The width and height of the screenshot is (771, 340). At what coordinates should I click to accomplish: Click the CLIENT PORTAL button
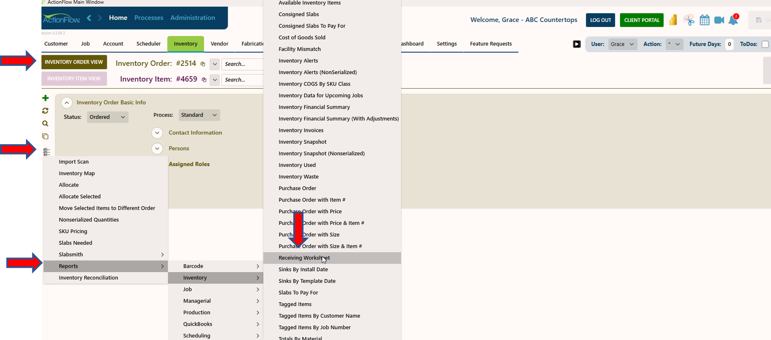[641, 20]
